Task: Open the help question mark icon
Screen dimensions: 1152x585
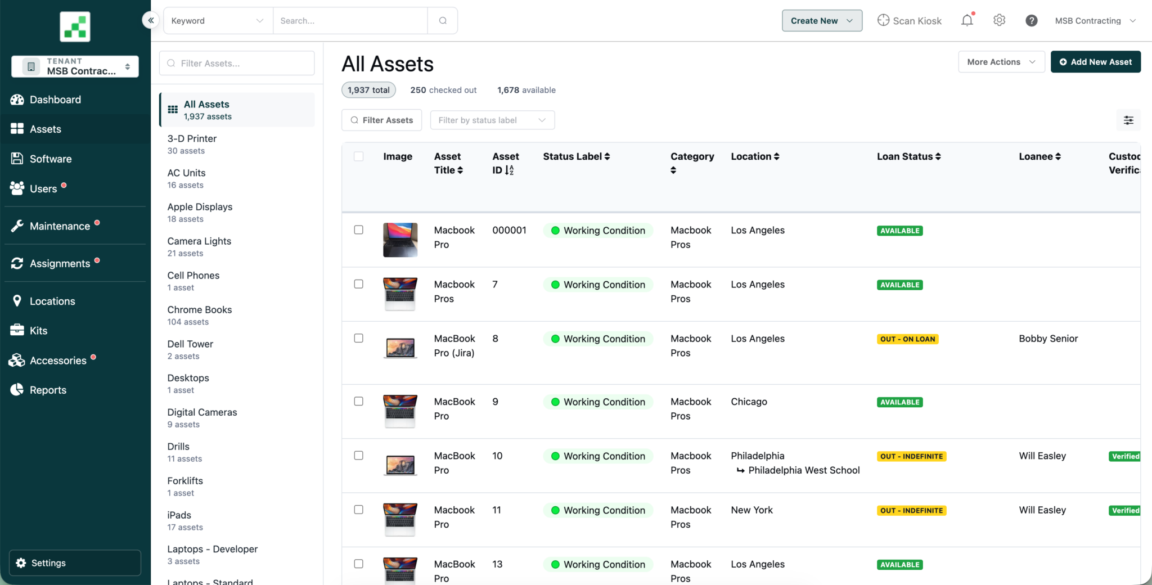Action: coord(1031,21)
